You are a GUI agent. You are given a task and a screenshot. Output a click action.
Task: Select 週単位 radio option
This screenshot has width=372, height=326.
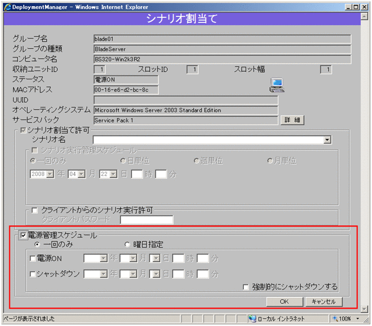[197, 161]
